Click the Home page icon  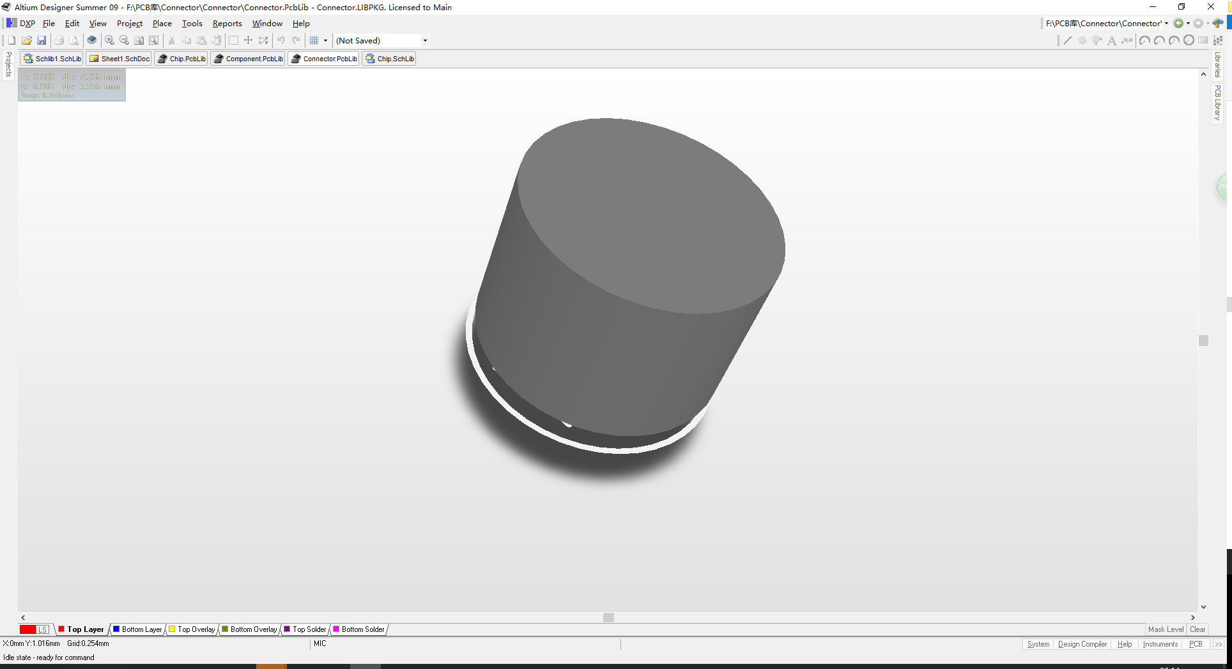pos(1218,23)
